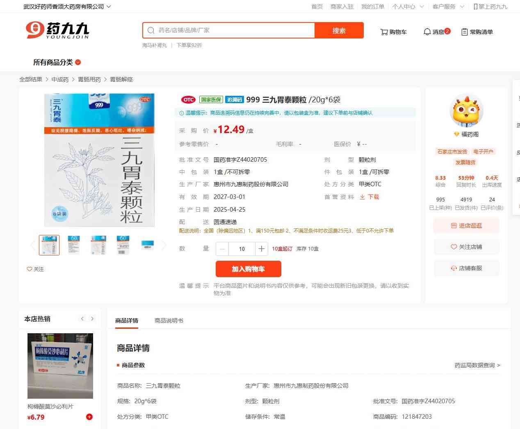Open 我的订单 in the top menu
This screenshot has height=429, width=520.
tap(372, 7)
